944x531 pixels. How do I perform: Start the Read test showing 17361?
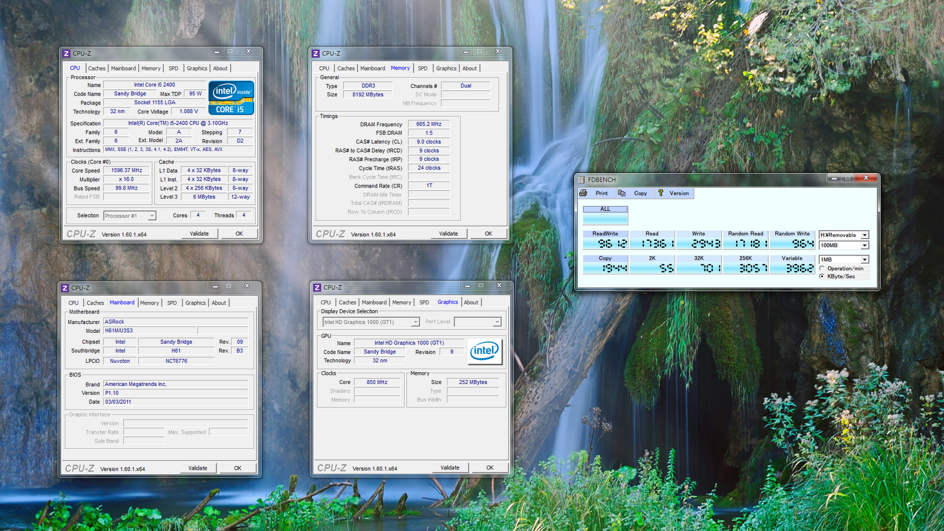point(652,240)
